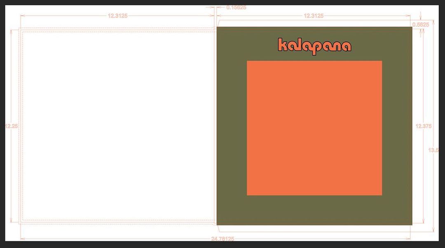Select the olive green cover panel
The height and width of the screenshot is (248, 445).
pos(314,126)
